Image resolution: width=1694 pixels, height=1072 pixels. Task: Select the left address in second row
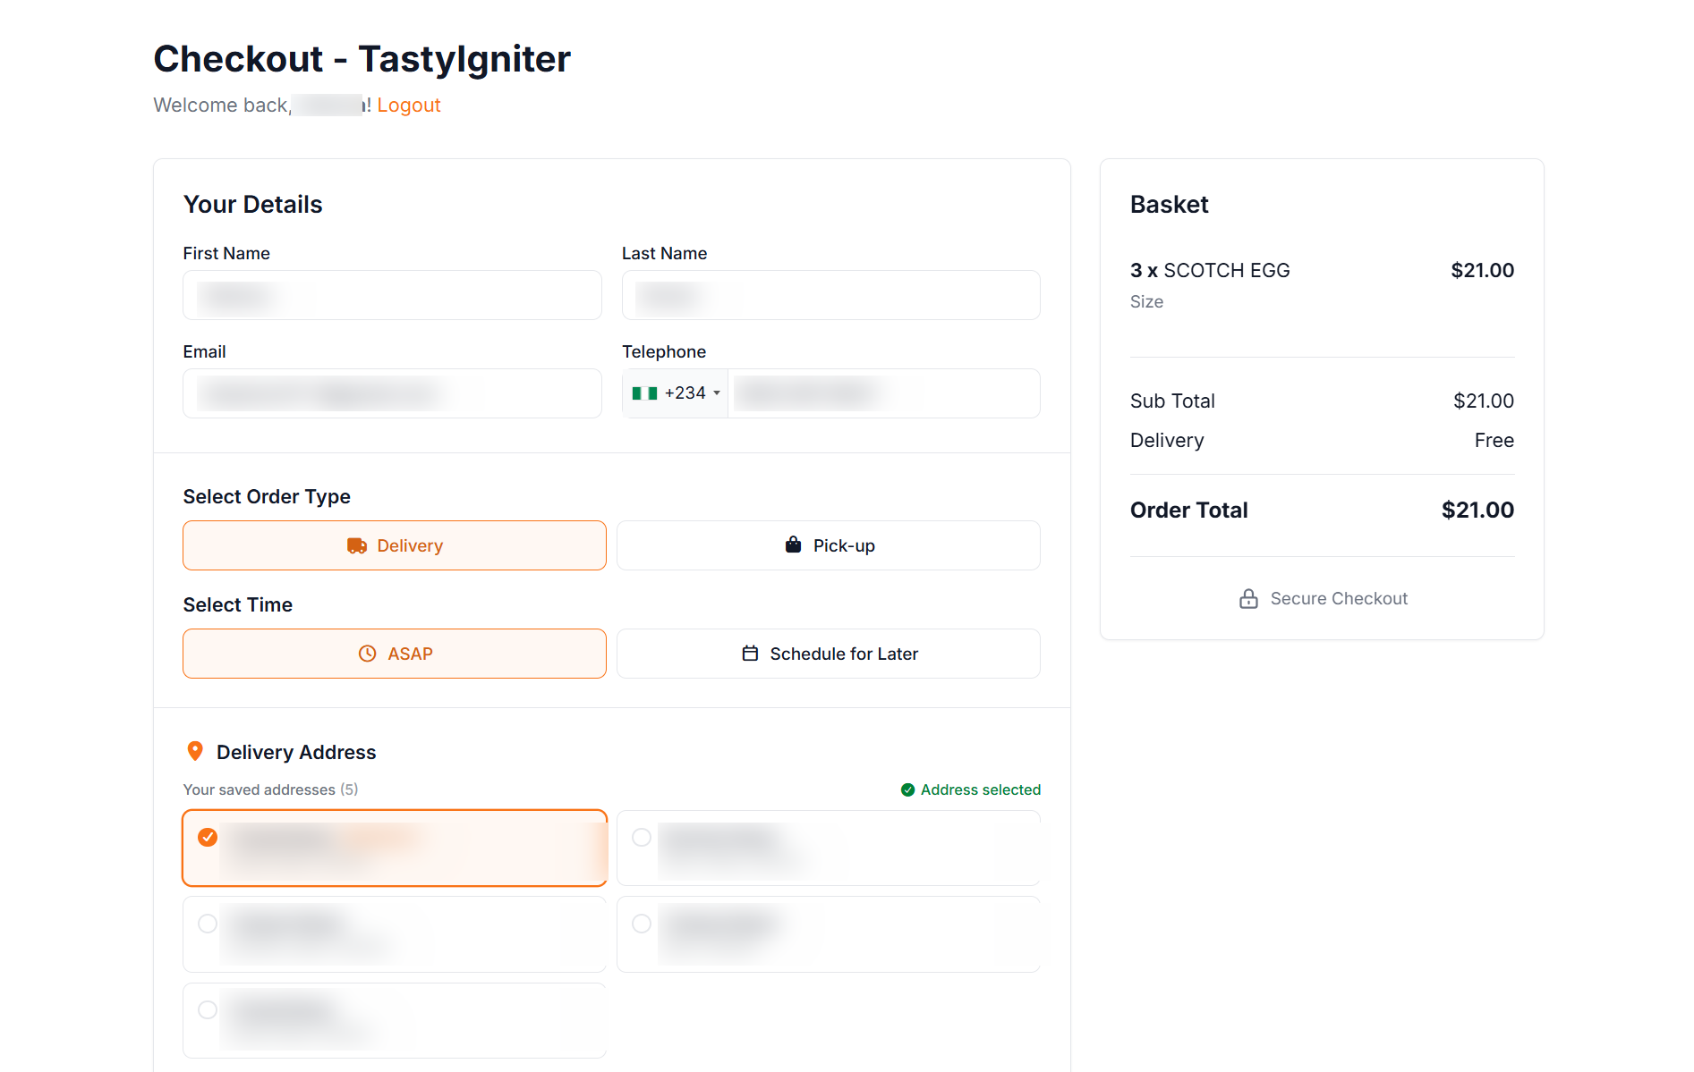click(208, 924)
